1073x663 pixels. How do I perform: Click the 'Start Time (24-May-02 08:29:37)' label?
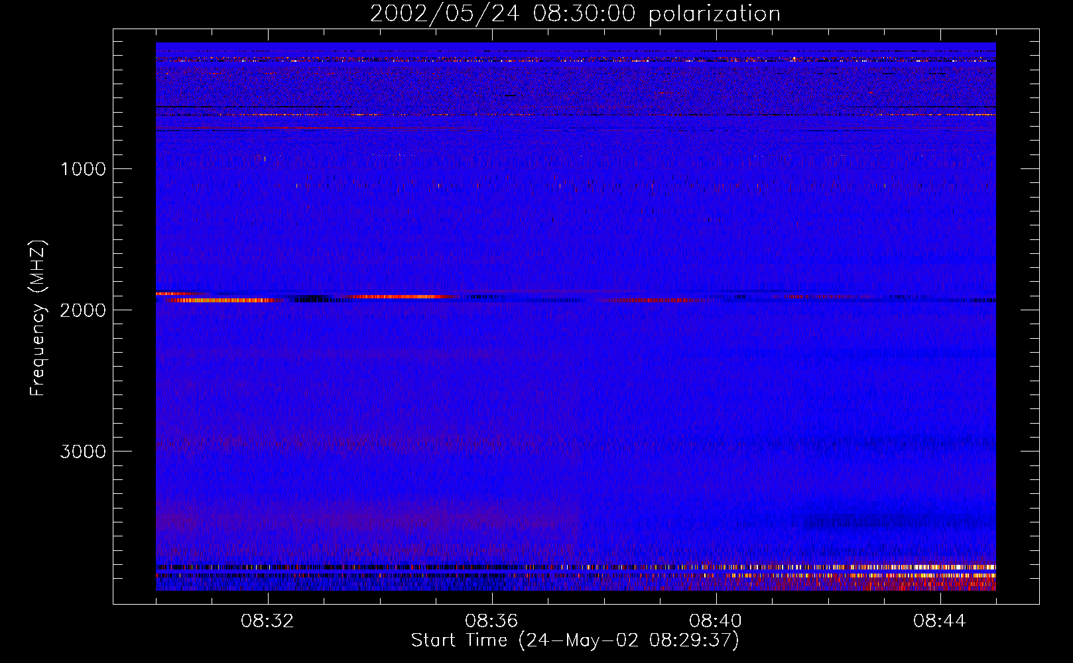575,640
